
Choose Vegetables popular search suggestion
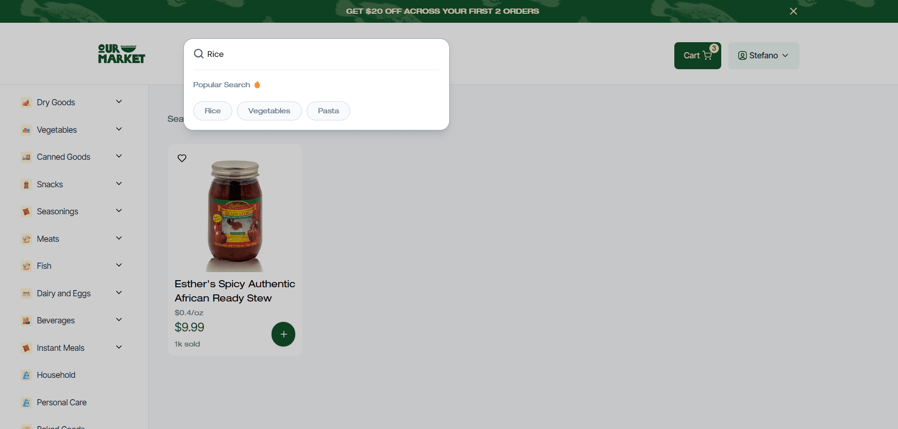pos(269,111)
